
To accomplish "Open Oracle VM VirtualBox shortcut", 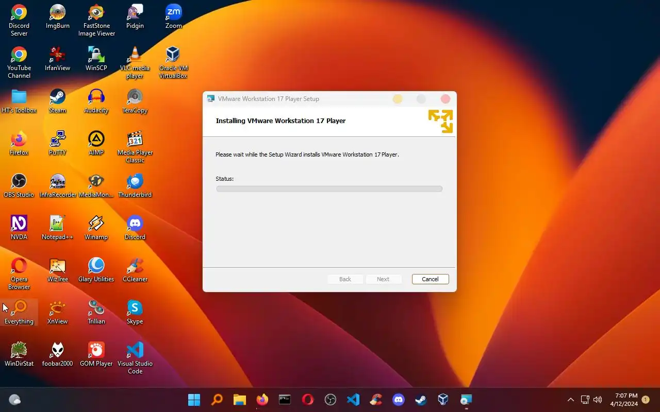I will 173,62.
